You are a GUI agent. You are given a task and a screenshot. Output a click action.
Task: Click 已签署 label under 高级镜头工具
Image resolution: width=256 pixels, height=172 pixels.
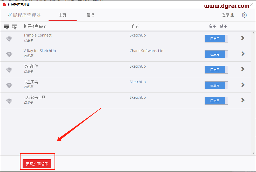28,102
